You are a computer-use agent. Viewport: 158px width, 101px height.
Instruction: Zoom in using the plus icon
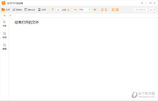[95, 10]
